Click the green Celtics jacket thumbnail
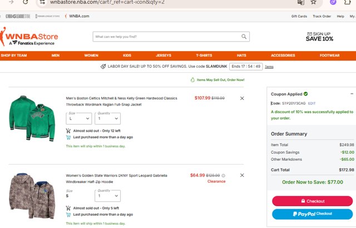 (x=32, y=118)
